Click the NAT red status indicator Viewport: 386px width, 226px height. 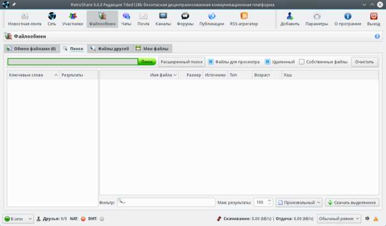tap(83, 219)
